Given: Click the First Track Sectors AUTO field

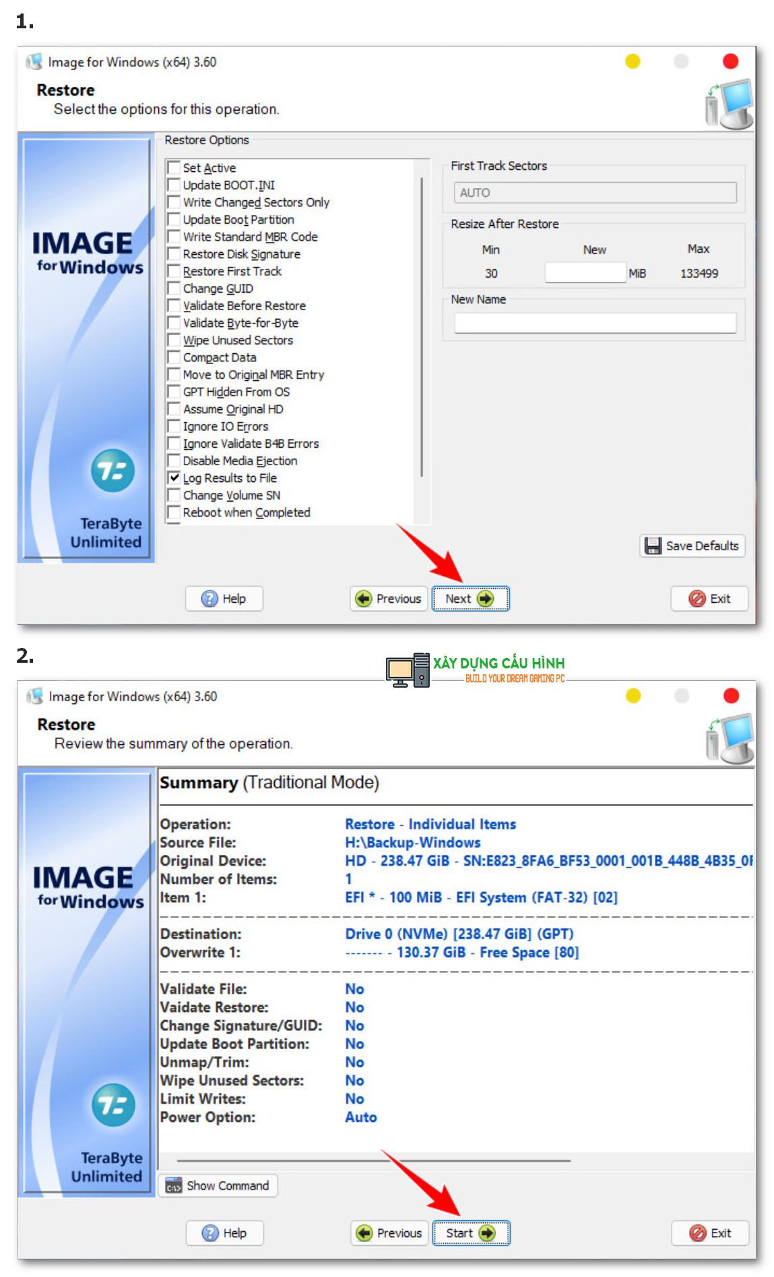Looking at the screenshot, I should click(x=595, y=193).
